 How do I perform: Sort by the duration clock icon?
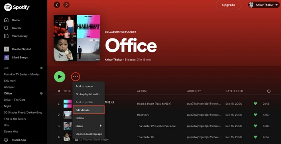269,91
